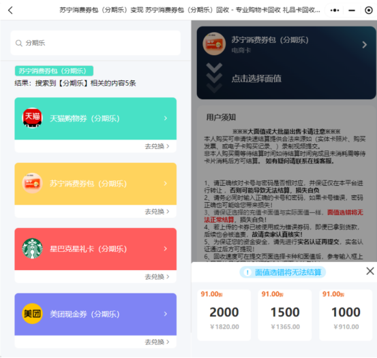Tap the Starbucks logo icon
The height and width of the screenshot is (358, 377).
pyautogui.click(x=32, y=248)
